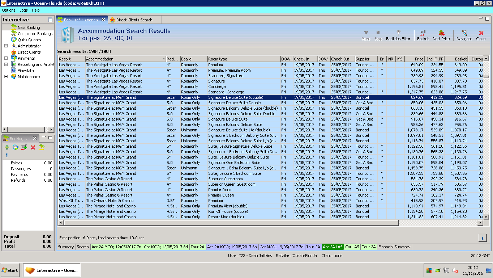Image resolution: width=493 pixels, height=278 pixels.
Task: Open Quick Quotes in the sidebar
Action: (29, 40)
